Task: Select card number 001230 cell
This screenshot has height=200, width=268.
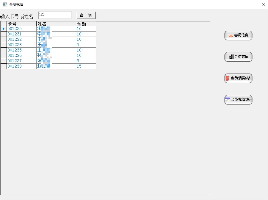Action: click(21, 29)
